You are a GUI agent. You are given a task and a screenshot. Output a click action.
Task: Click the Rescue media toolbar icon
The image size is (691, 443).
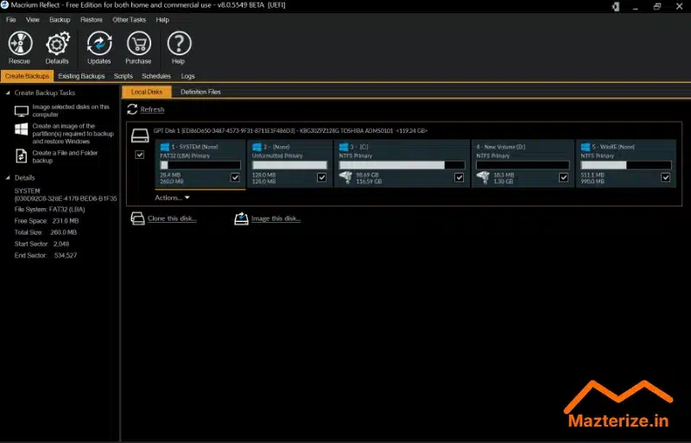tap(19, 43)
